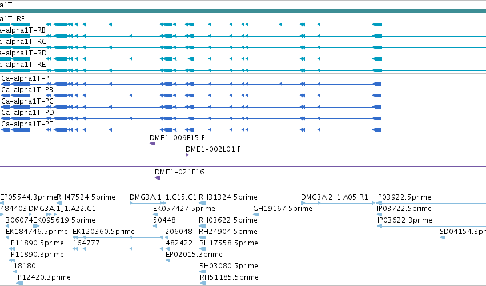Viewport: 486px width, 286px height.
Task: Open the GH19167.5prime EST label
Action: tap(283, 209)
